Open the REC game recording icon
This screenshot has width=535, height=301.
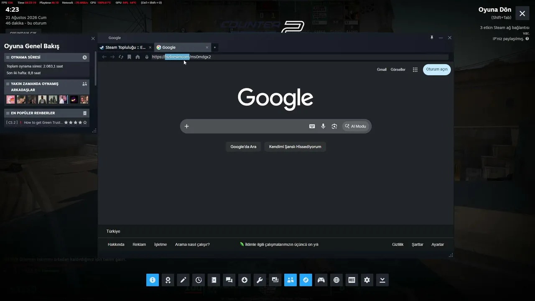pyautogui.click(x=352, y=280)
